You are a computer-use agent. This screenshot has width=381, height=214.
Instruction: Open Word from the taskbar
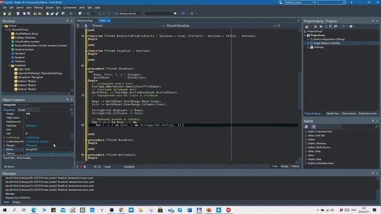(x=189, y=210)
